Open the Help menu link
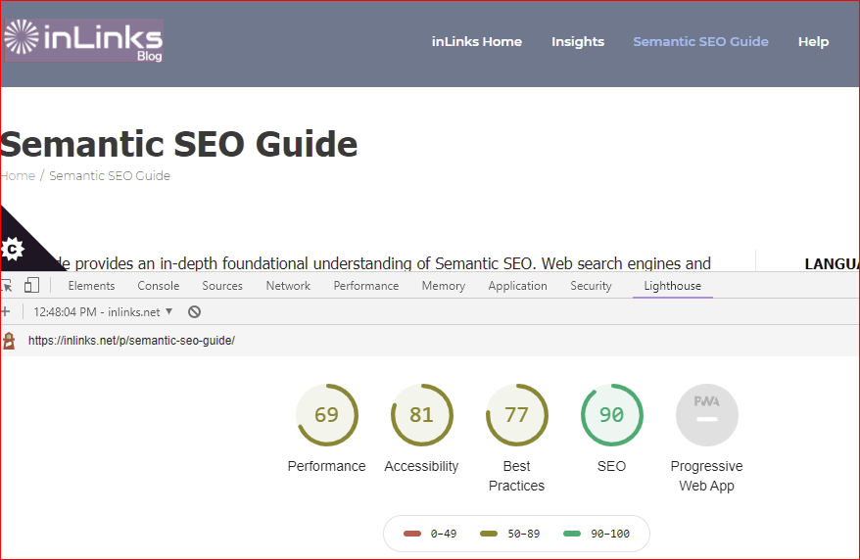860x560 pixels. 813,42
